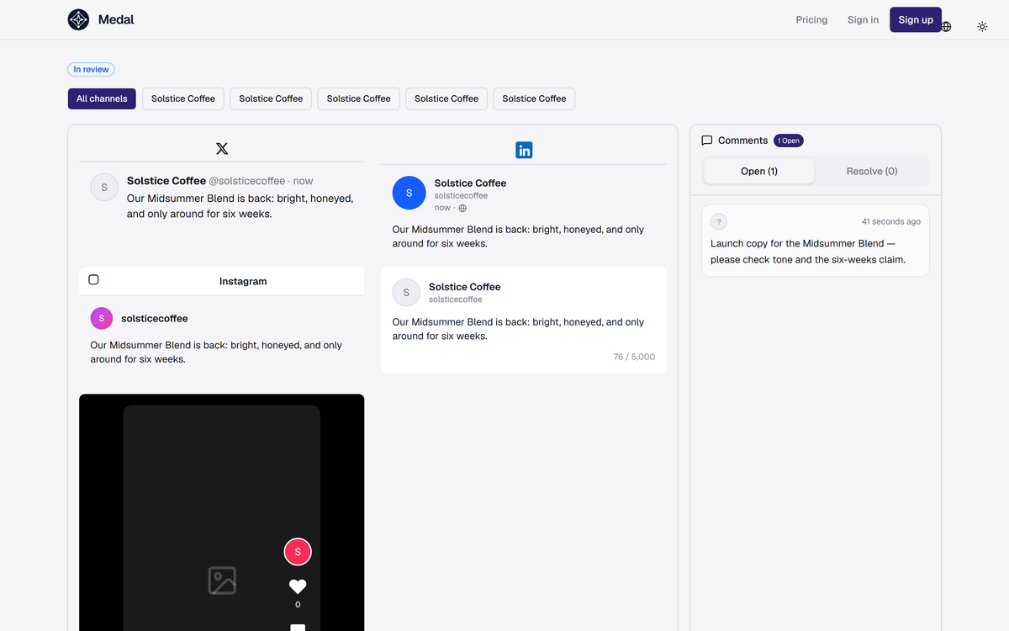Click the Sign up button

(916, 19)
